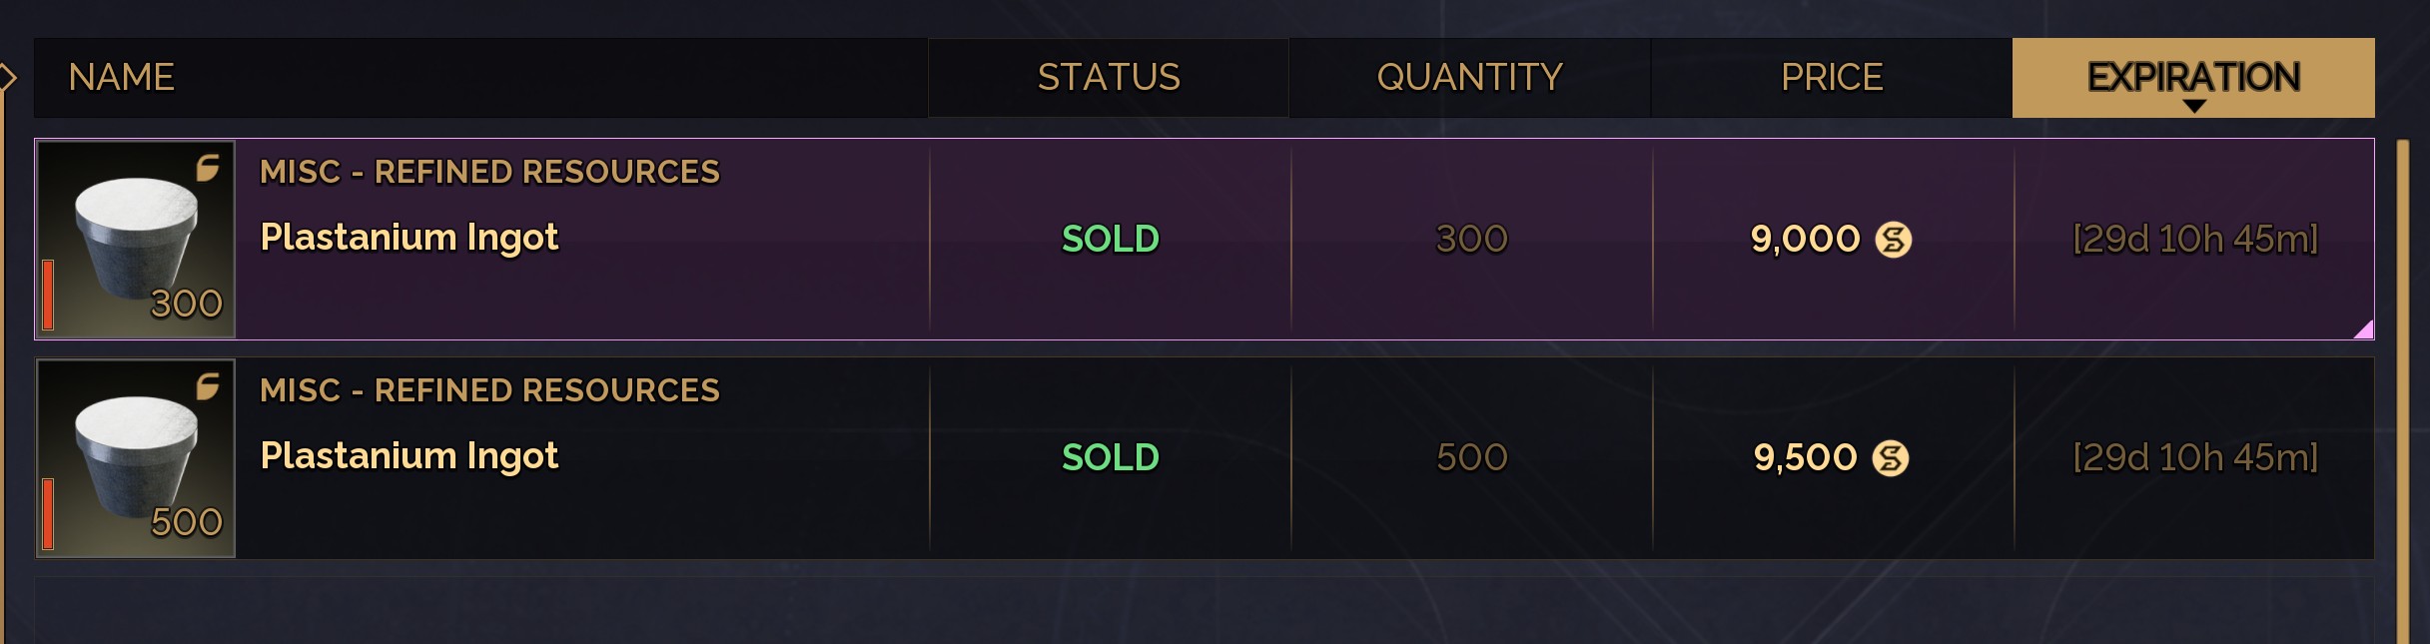The width and height of the screenshot is (2430, 644).
Task: Click the Solari currency icon beside 9,500
Action: (1890, 458)
